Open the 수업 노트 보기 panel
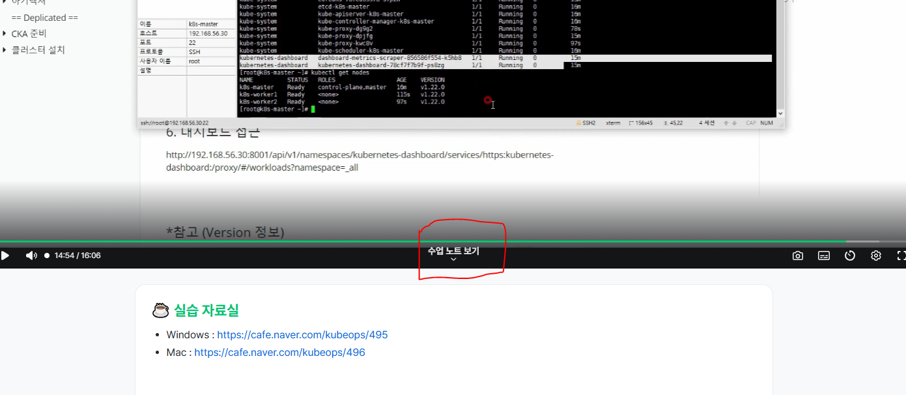 coord(453,251)
